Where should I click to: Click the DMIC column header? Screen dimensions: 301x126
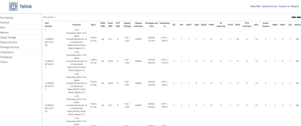pyautogui.click(x=283, y=25)
